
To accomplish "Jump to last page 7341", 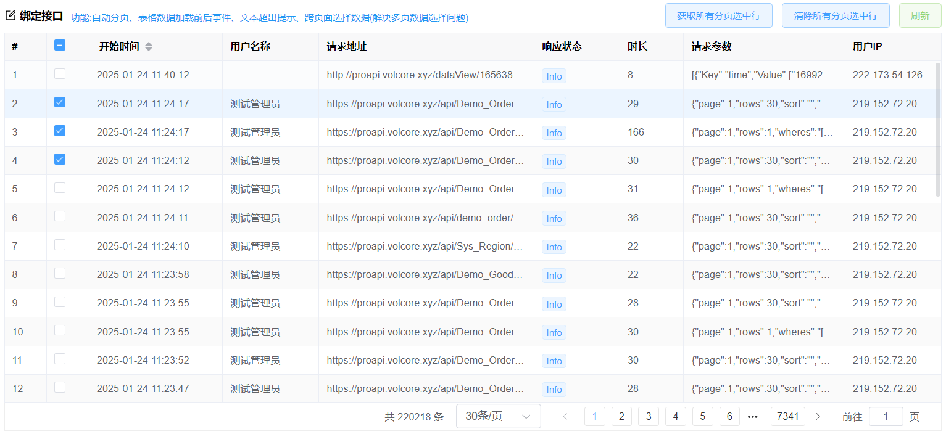I will 788,417.
